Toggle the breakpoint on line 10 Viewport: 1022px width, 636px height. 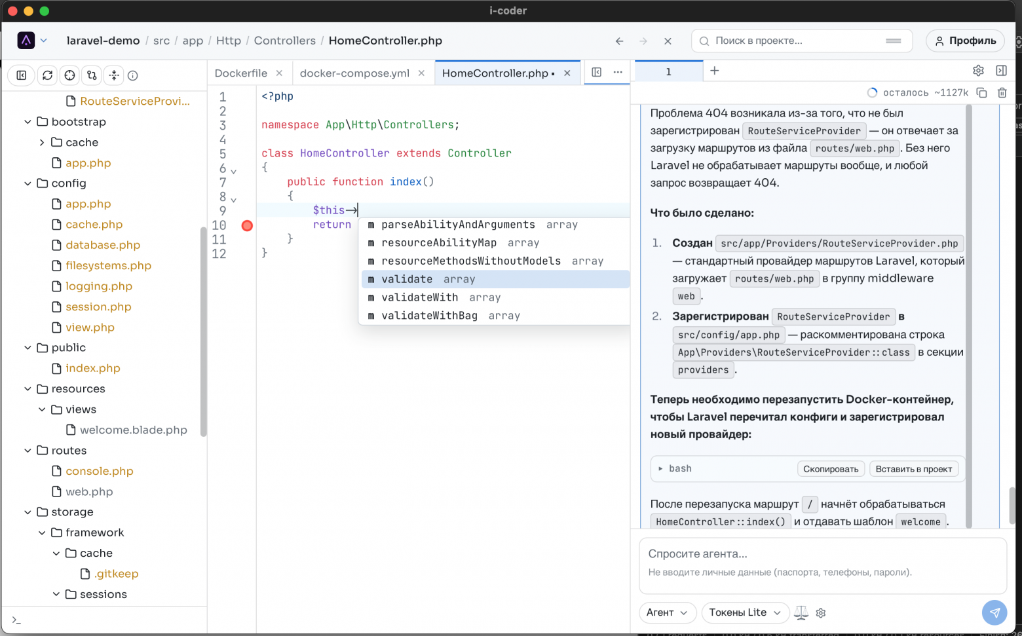[x=247, y=225]
